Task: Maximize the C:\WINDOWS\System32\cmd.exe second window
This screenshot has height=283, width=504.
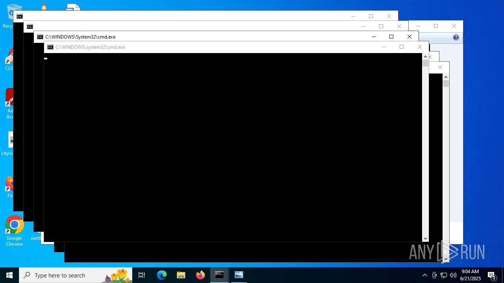Action: tap(391, 37)
